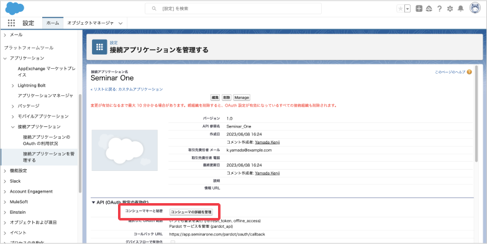The width and height of the screenshot is (487, 244).
Task: Click the favorites star icon
Action: tap(400, 9)
